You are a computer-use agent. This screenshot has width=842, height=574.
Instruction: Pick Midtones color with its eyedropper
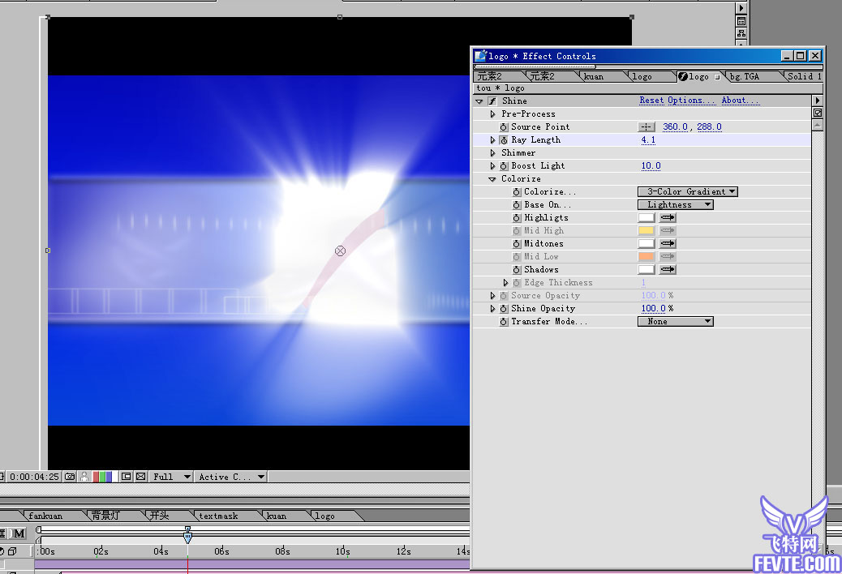pos(668,243)
